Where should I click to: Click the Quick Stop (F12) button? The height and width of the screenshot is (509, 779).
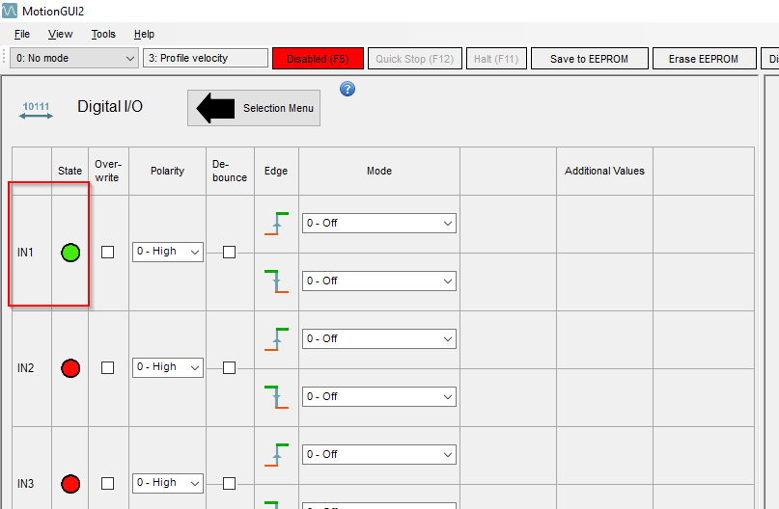tap(415, 59)
